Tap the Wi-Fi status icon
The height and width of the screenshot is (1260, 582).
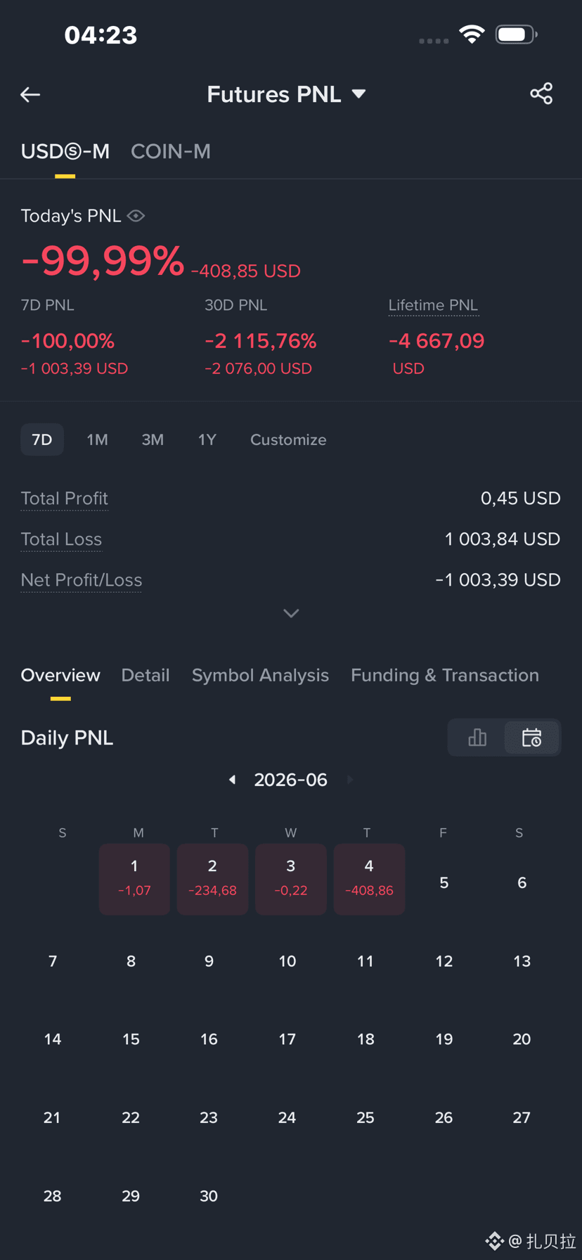pos(472,34)
